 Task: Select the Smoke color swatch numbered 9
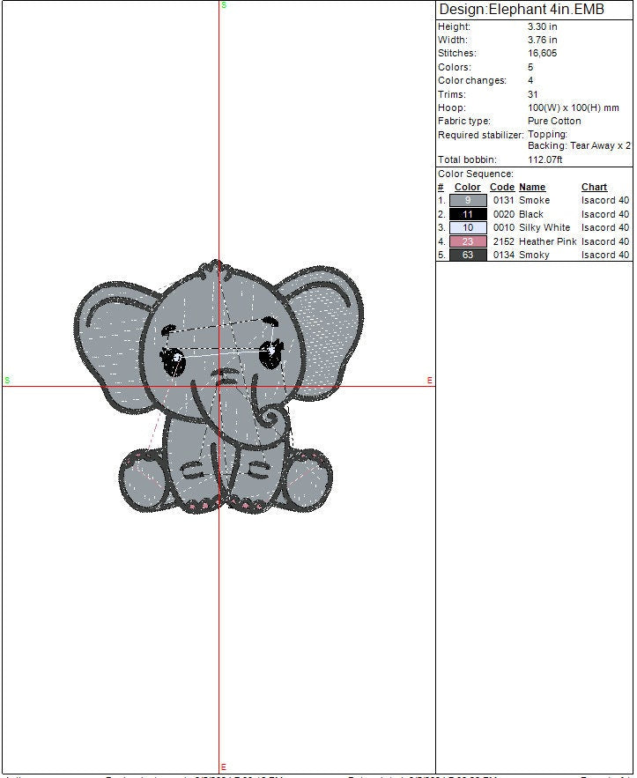(x=467, y=201)
